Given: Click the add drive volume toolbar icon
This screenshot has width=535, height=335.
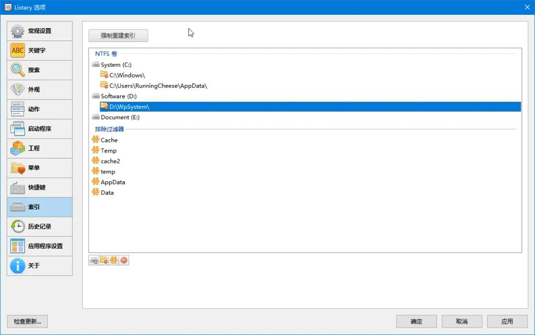Looking at the screenshot, I should (94, 260).
